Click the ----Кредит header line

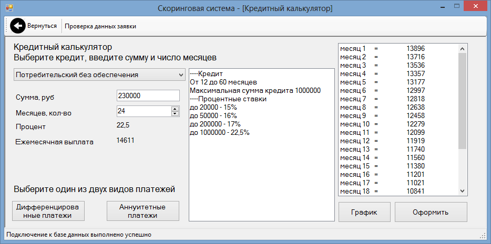(x=206, y=75)
